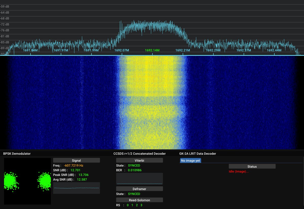This screenshot has height=209, width=304.
Task: Click the SNR value 12.701
Action: tap(75, 170)
